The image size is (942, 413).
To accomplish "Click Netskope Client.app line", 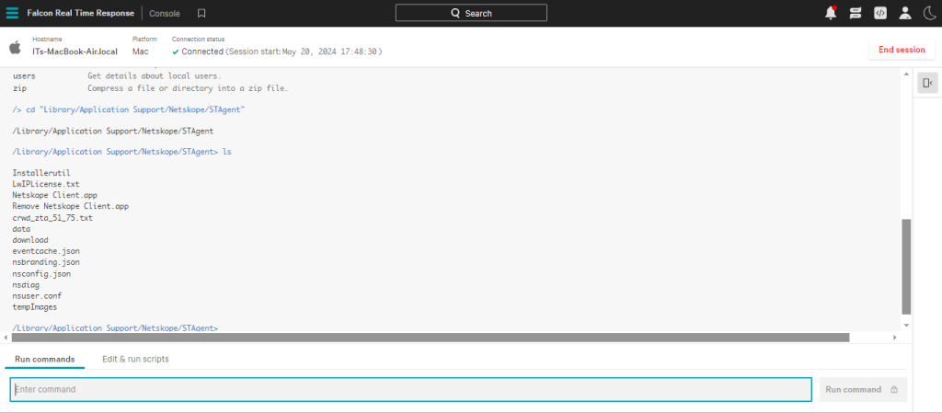I will [54, 195].
